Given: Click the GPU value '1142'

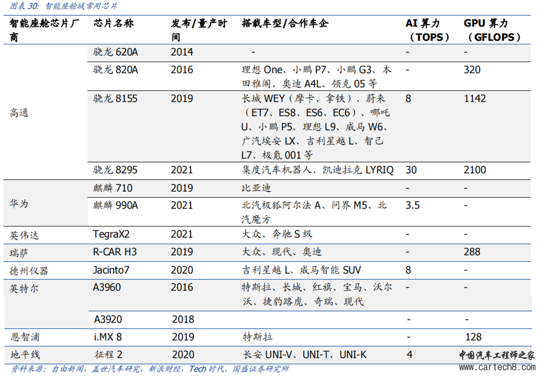Looking at the screenshot, I should tap(475, 99).
